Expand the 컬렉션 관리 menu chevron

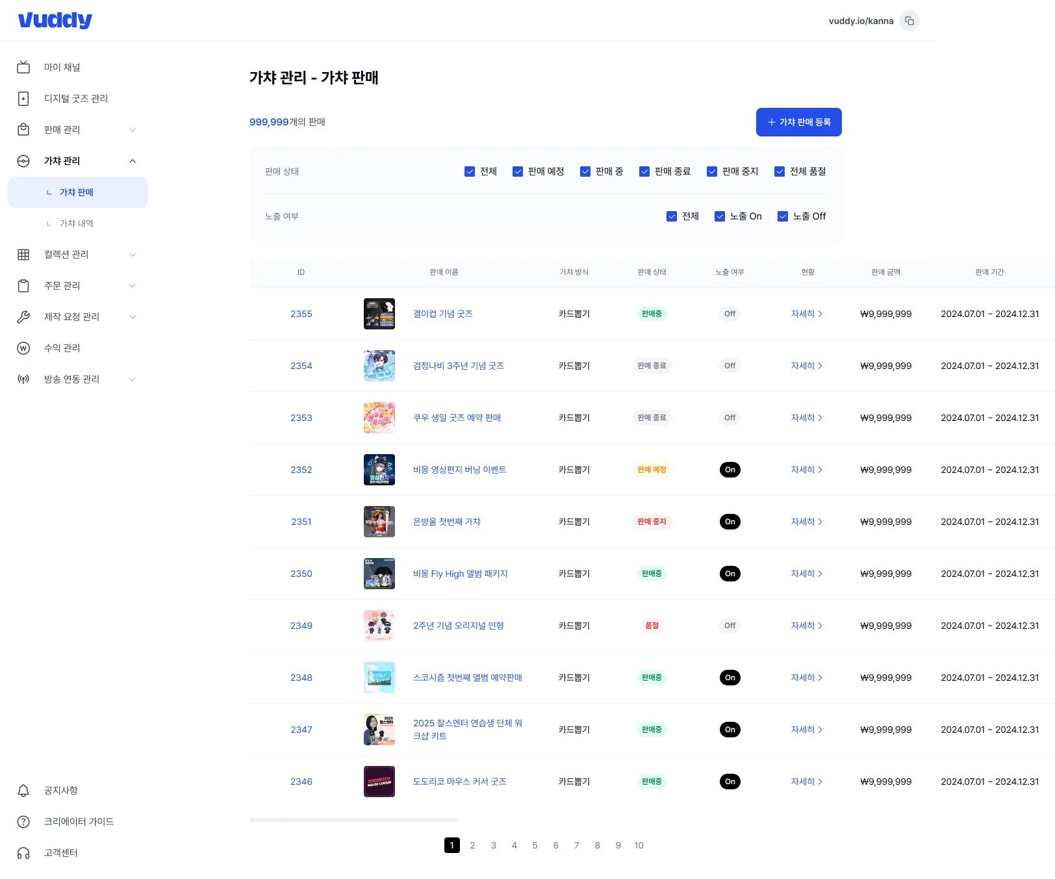pos(133,254)
